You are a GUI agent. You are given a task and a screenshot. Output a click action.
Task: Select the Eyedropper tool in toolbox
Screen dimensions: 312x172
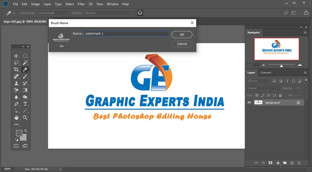[x=25, y=70]
